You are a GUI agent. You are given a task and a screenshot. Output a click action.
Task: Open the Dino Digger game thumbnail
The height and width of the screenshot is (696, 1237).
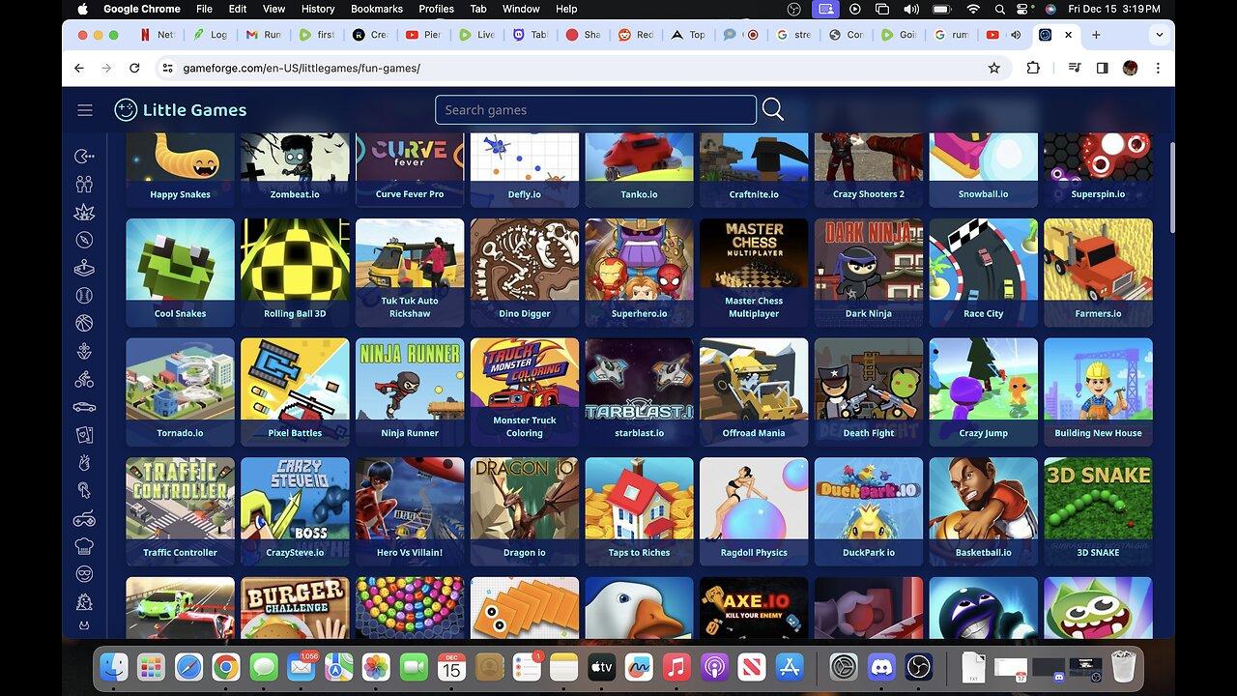(525, 271)
